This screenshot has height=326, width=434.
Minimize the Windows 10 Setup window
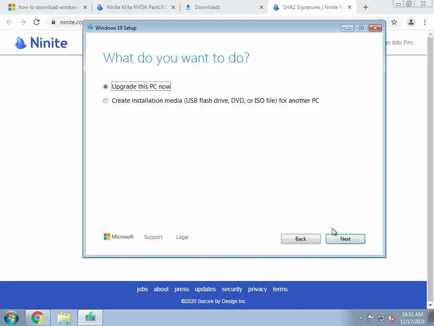click(x=347, y=28)
